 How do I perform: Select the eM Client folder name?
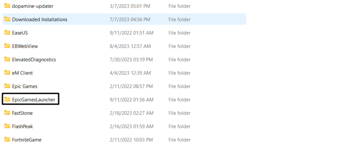point(22,73)
